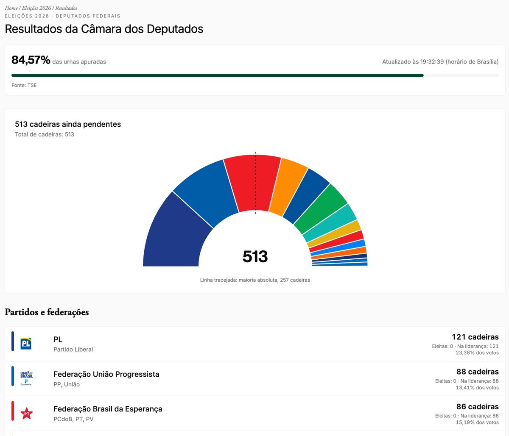The height and width of the screenshot is (436, 509).
Task: Click the "84,57%" figure
Action: coord(31,60)
